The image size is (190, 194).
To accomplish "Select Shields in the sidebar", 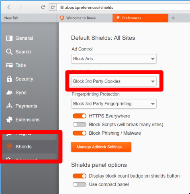I will pyautogui.click(x=31, y=147).
